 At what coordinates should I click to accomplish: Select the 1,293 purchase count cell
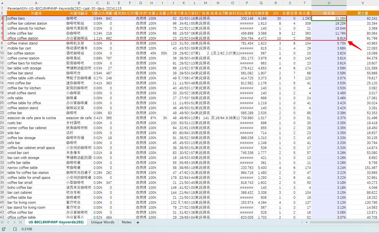[305, 18]
